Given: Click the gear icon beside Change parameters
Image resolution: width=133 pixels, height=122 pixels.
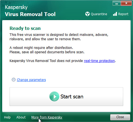Looking at the screenshot, I should 14,80.
